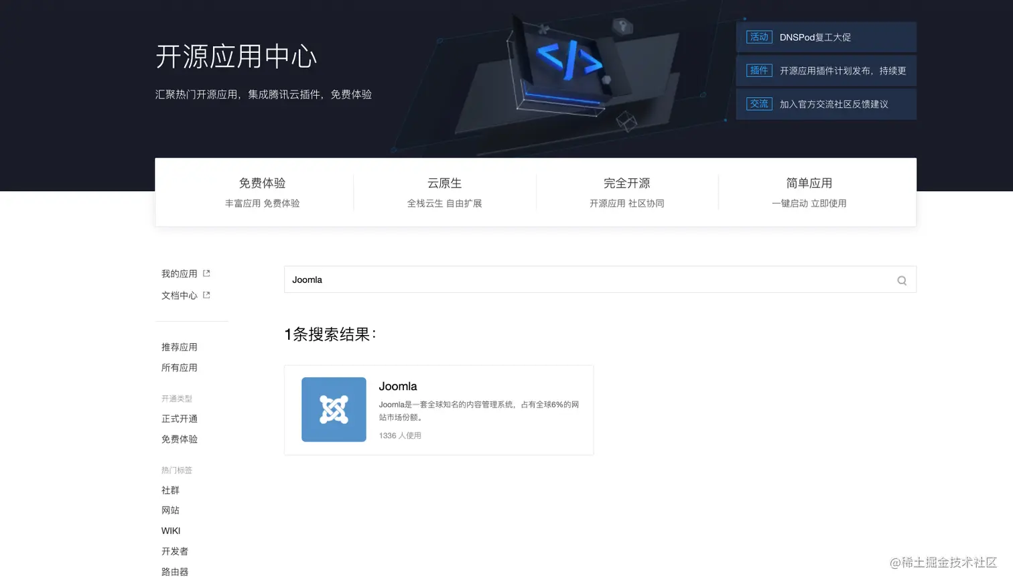Open the 我的应用 link
Screen dimensions: 1013x585
(180, 273)
